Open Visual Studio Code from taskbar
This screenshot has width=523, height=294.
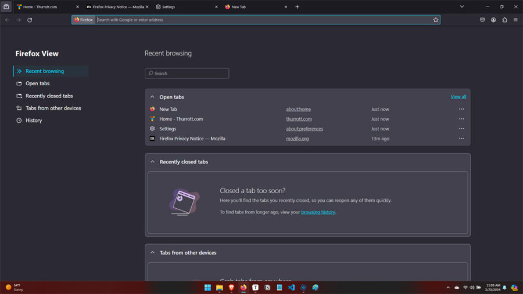(x=291, y=288)
